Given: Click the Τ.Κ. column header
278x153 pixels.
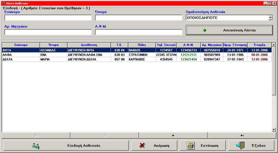Looking at the screenshot, I should [119, 45].
